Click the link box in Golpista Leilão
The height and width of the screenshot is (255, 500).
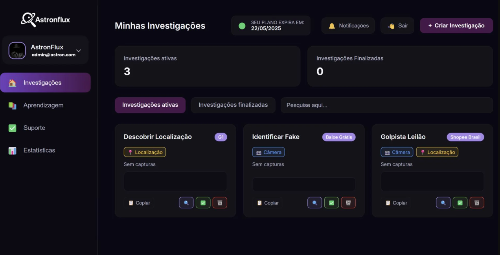[x=432, y=181]
